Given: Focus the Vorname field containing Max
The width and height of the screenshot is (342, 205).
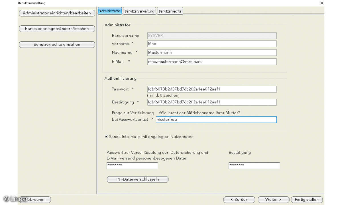Looking at the screenshot, I should [212, 44].
